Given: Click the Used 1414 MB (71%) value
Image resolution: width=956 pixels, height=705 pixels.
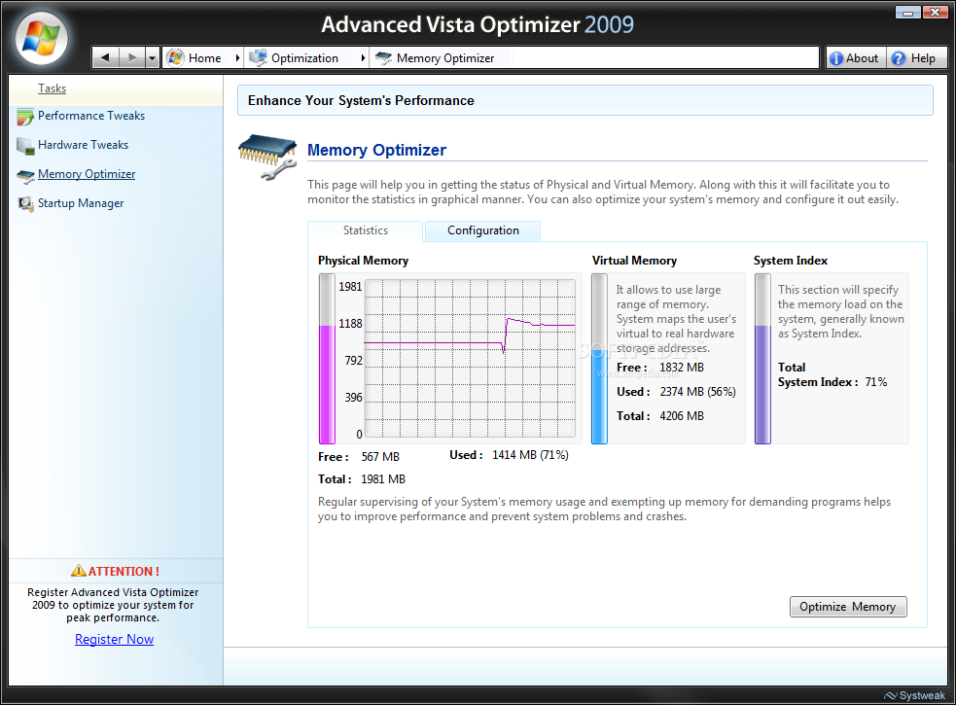Looking at the screenshot, I should click(x=530, y=455).
